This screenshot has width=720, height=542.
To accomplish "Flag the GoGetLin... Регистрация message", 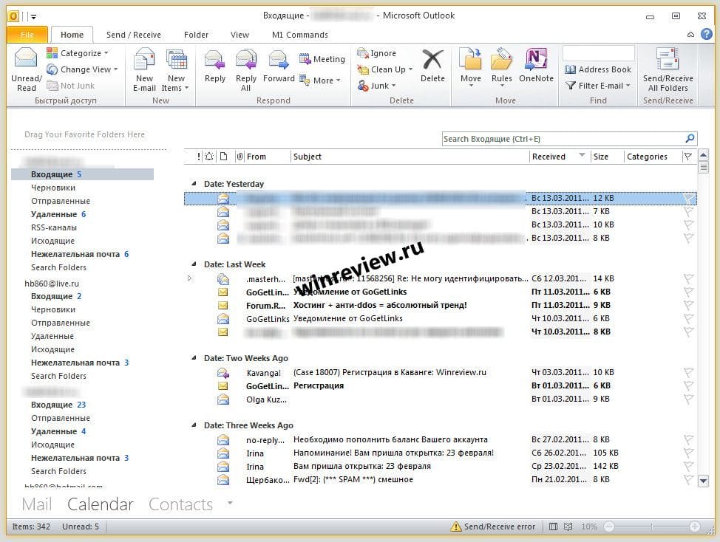I will click(x=688, y=385).
